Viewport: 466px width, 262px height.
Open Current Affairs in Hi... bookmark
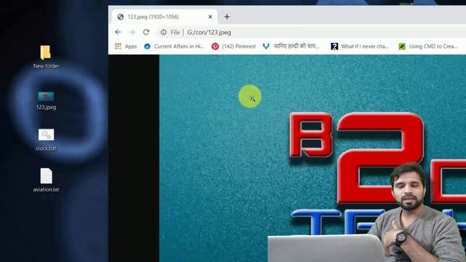click(174, 47)
